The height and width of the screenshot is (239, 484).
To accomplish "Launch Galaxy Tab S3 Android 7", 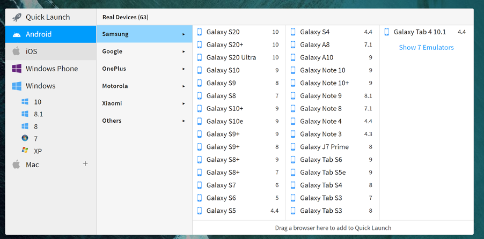I will (x=332, y=198).
